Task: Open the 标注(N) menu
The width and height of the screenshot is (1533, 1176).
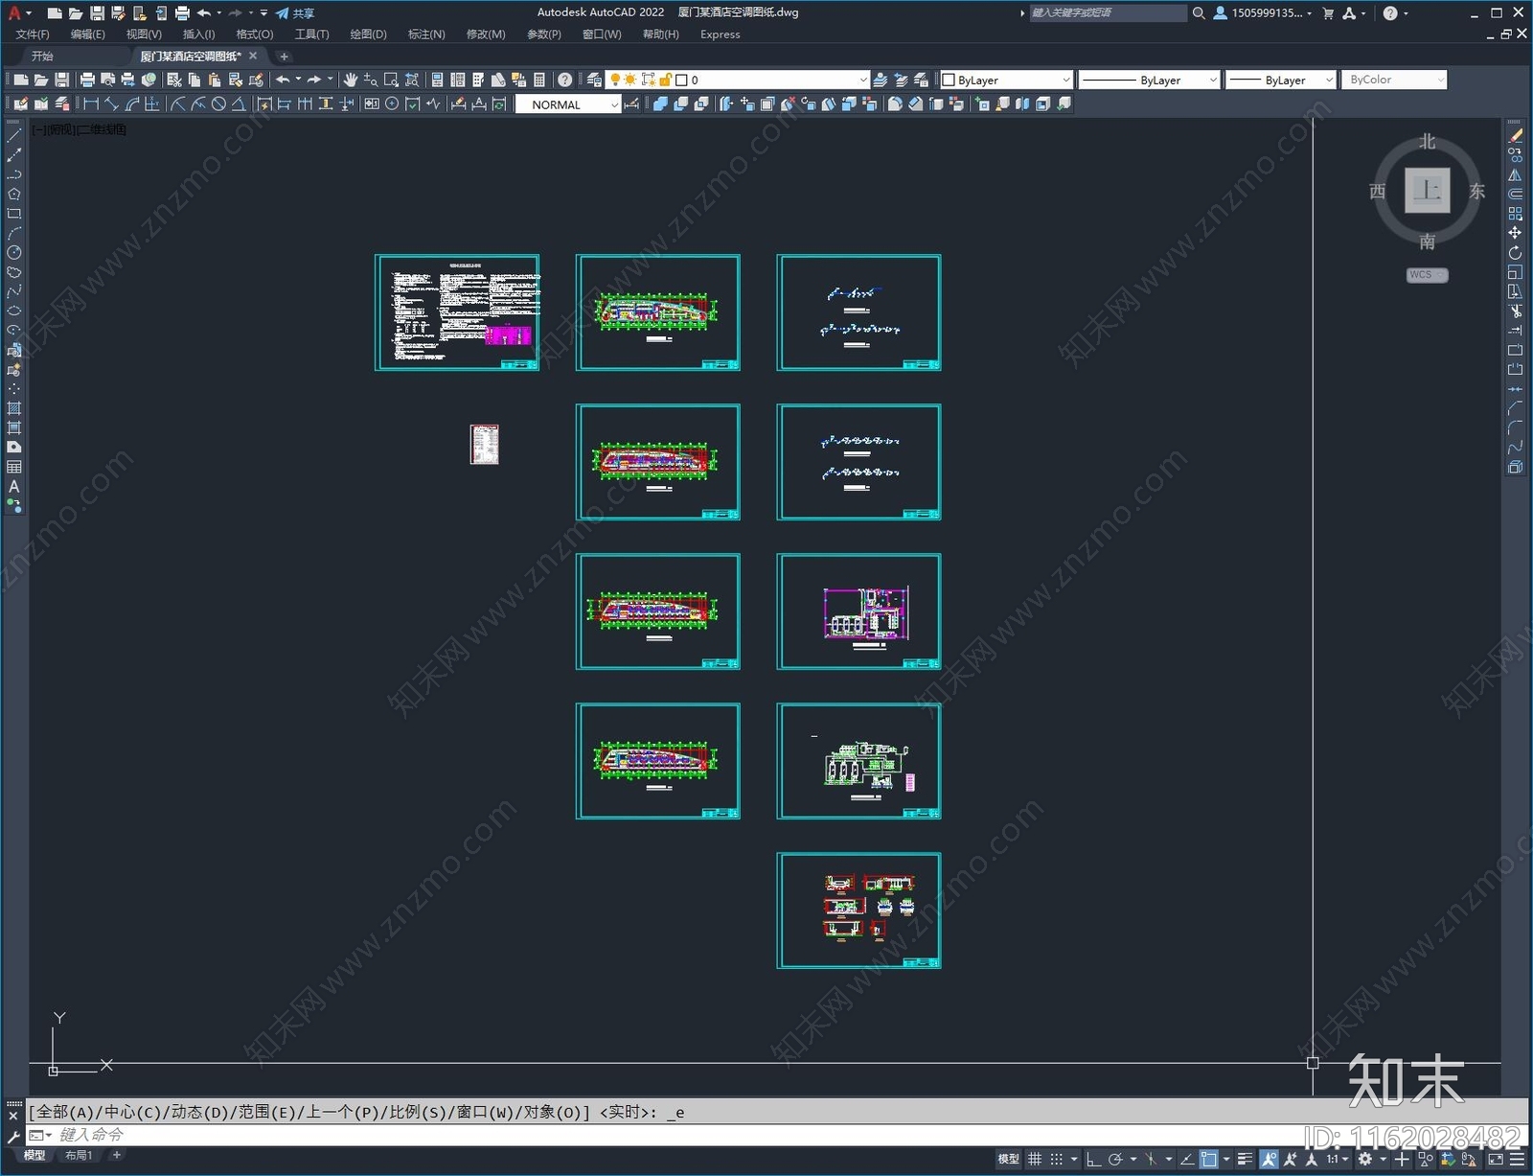Action: (426, 35)
